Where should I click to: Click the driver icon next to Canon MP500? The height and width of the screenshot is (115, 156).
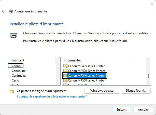[x=65, y=71]
